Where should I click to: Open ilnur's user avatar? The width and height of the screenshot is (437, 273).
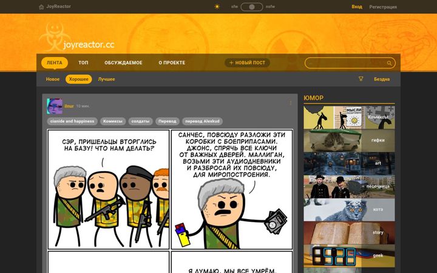point(55,106)
